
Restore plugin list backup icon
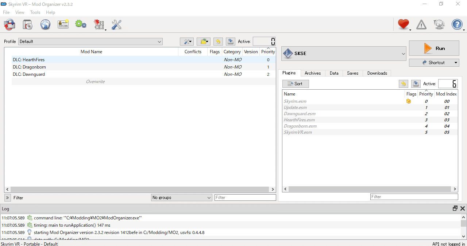click(x=403, y=84)
